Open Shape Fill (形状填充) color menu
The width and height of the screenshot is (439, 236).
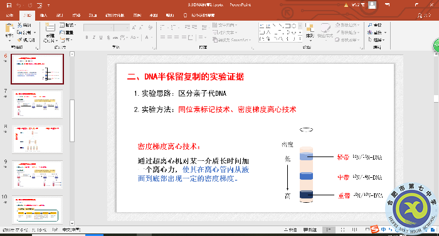coord(347,25)
